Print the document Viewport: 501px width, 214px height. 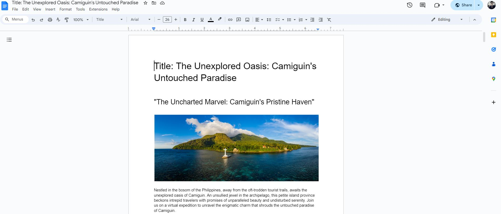click(x=50, y=20)
